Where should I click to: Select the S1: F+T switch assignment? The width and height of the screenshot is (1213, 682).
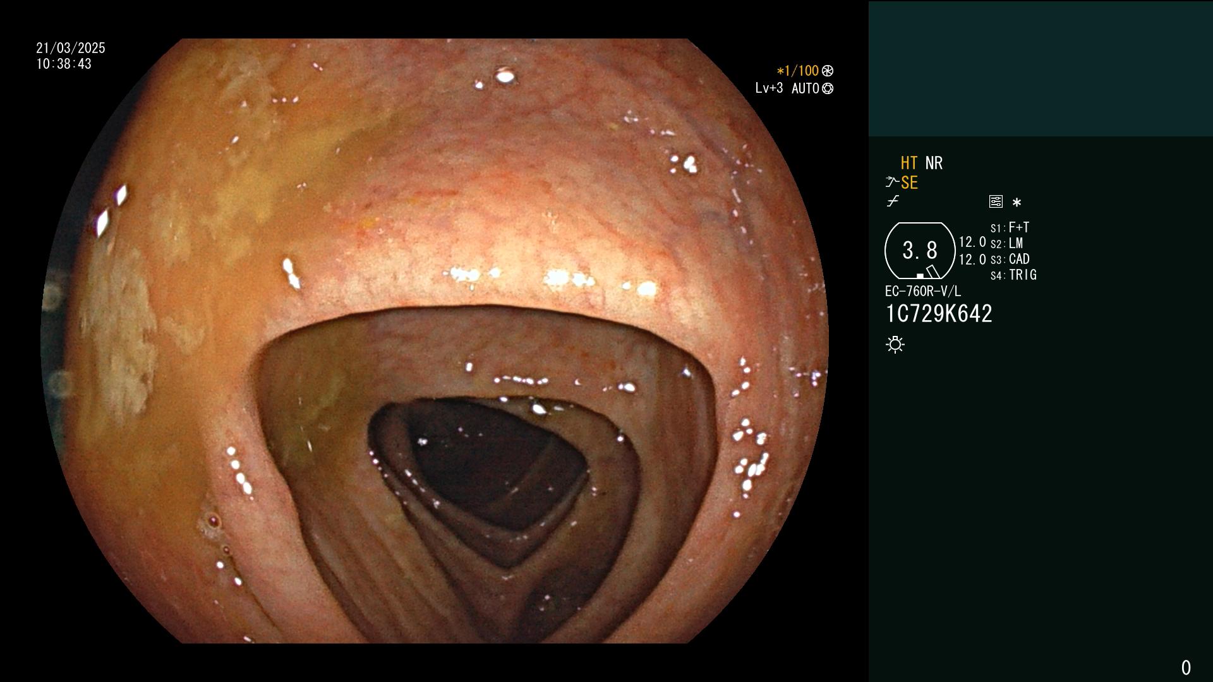pyautogui.click(x=1010, y=227)
